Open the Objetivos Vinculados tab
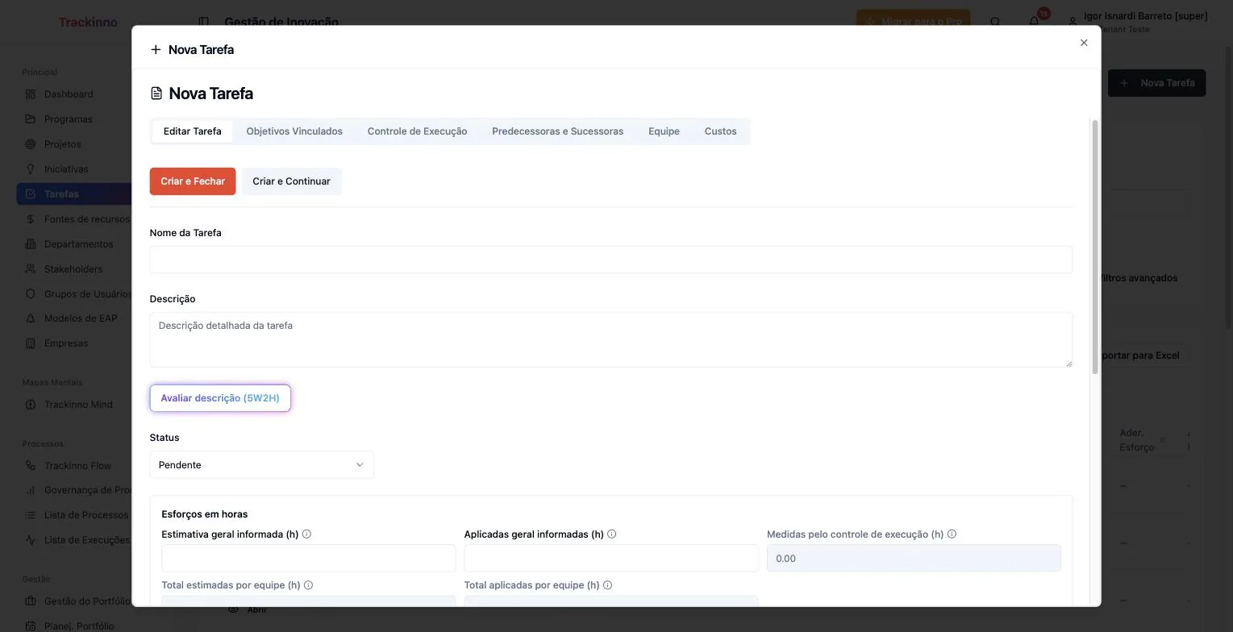 point(294,131)
